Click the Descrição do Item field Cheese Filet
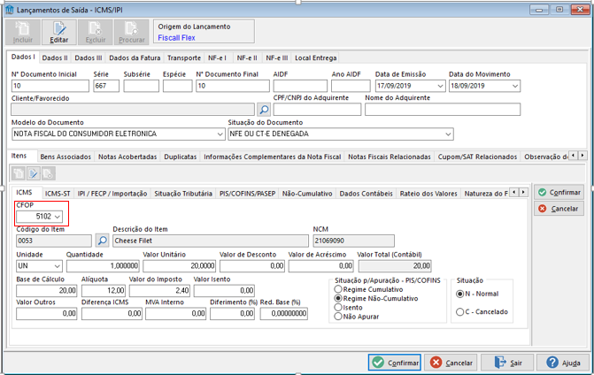Screen dimensions: 594x375 click(x=211, y=241)
